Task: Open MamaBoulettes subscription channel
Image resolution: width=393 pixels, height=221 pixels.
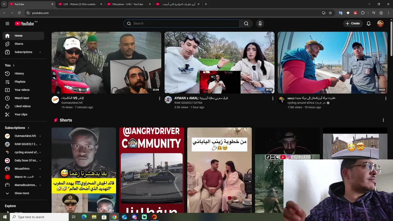Action: (x=23, y=185)
